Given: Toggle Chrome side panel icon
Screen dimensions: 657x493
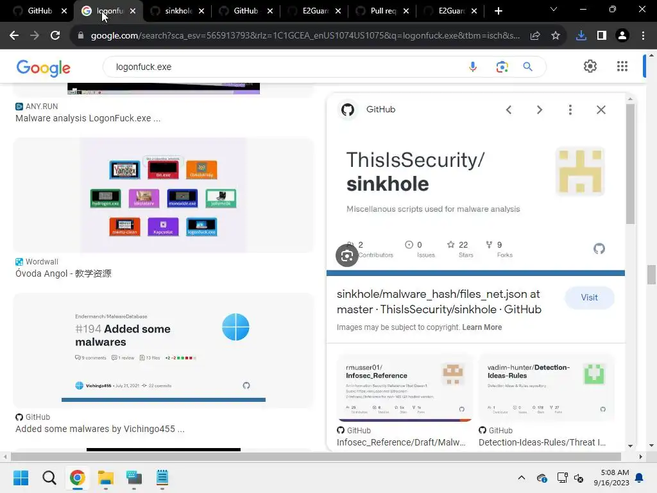Looking at the screenshot, I should pos(602,36).
